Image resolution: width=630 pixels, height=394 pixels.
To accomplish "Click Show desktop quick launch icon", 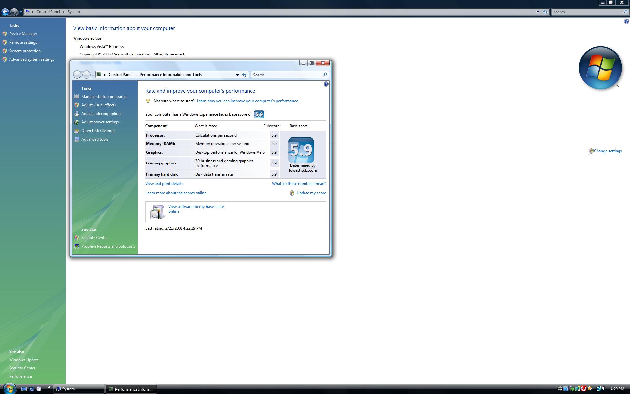I will click(x=24, y=389).
